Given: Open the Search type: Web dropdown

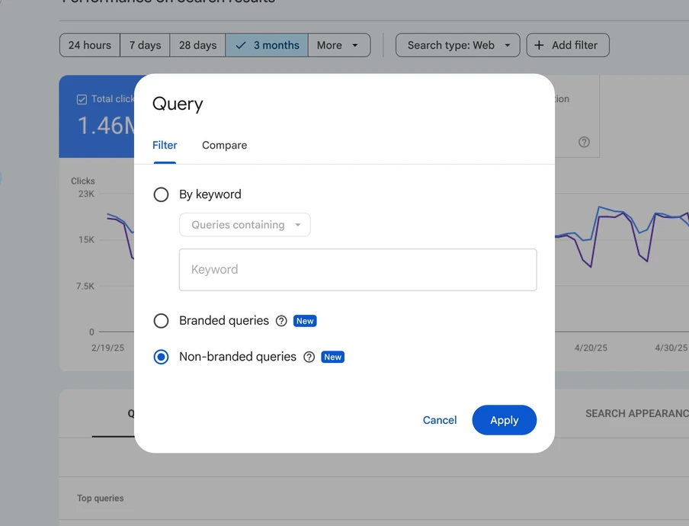Looking at the screenshot, I should click(x=457, y=45).
